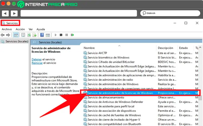Click the Pause service icon
The height and width of the screenshot is (126, 203).
66,35
